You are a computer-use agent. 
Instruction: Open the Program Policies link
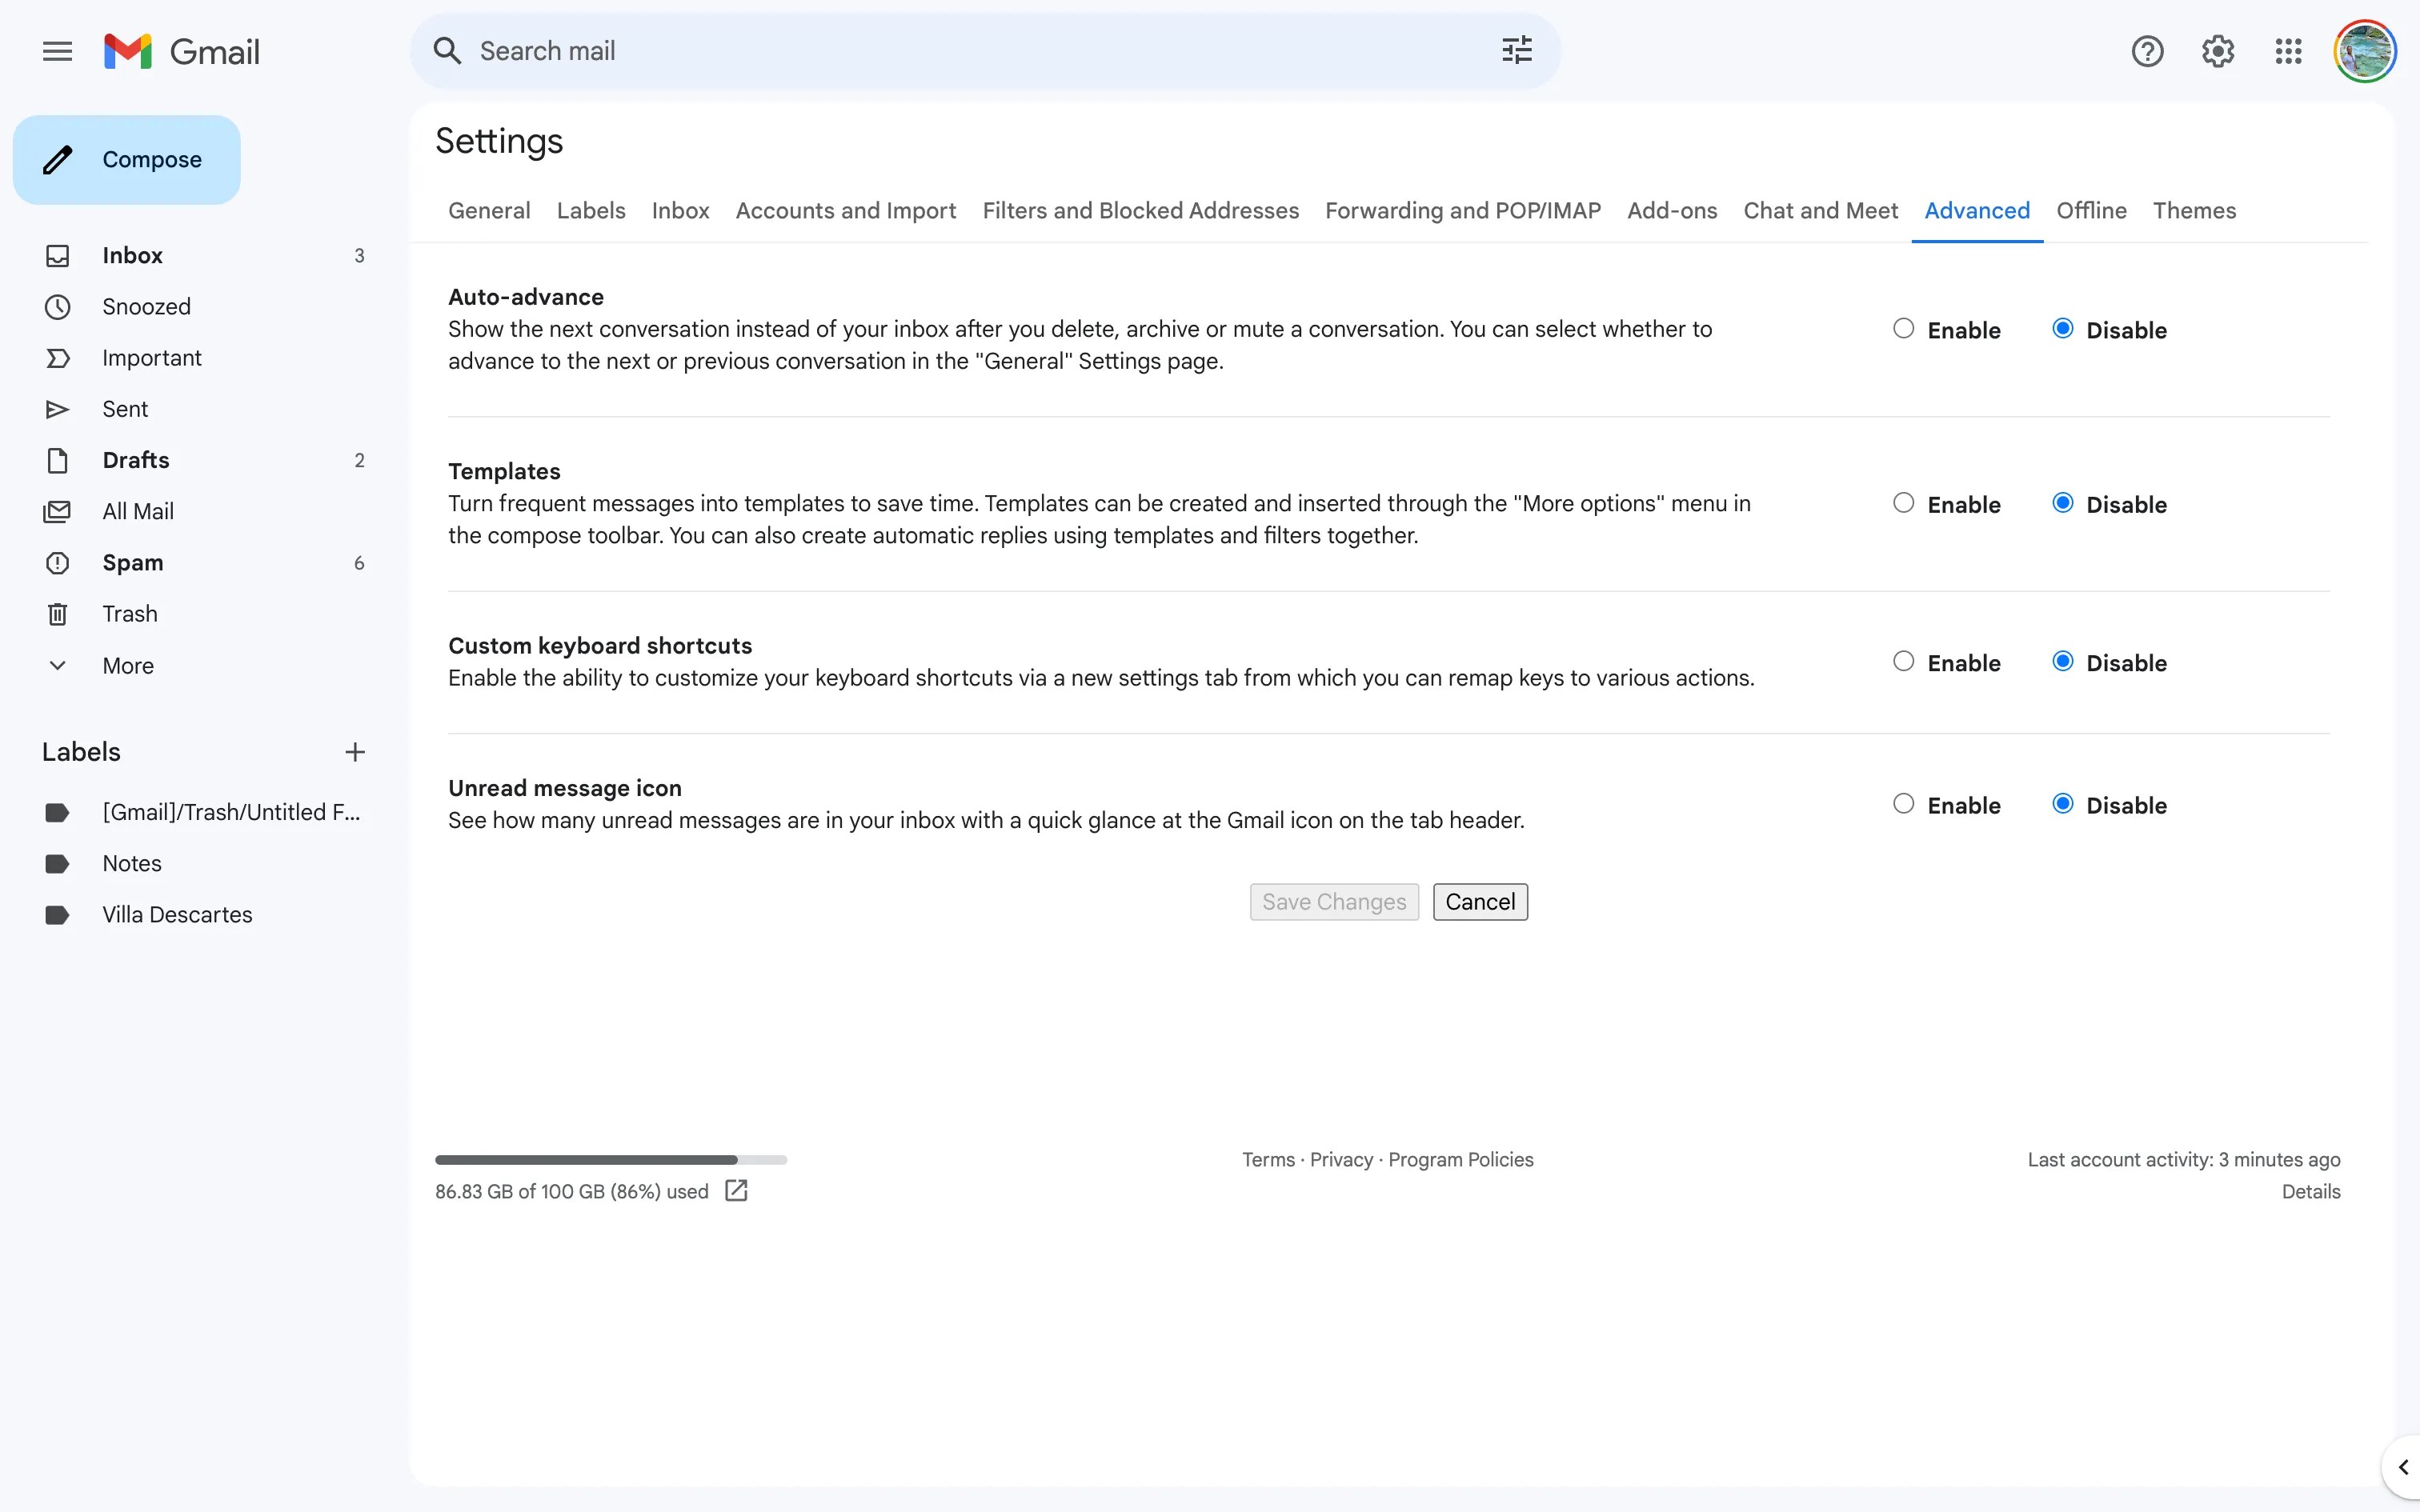(x=1460, y=1160)
